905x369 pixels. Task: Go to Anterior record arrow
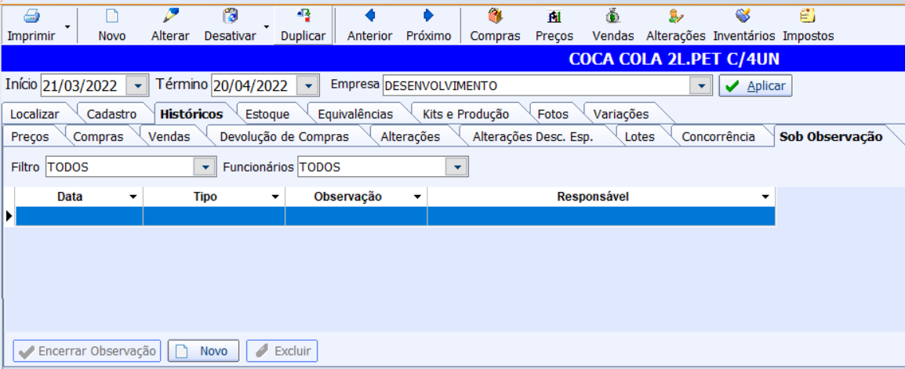370,16
